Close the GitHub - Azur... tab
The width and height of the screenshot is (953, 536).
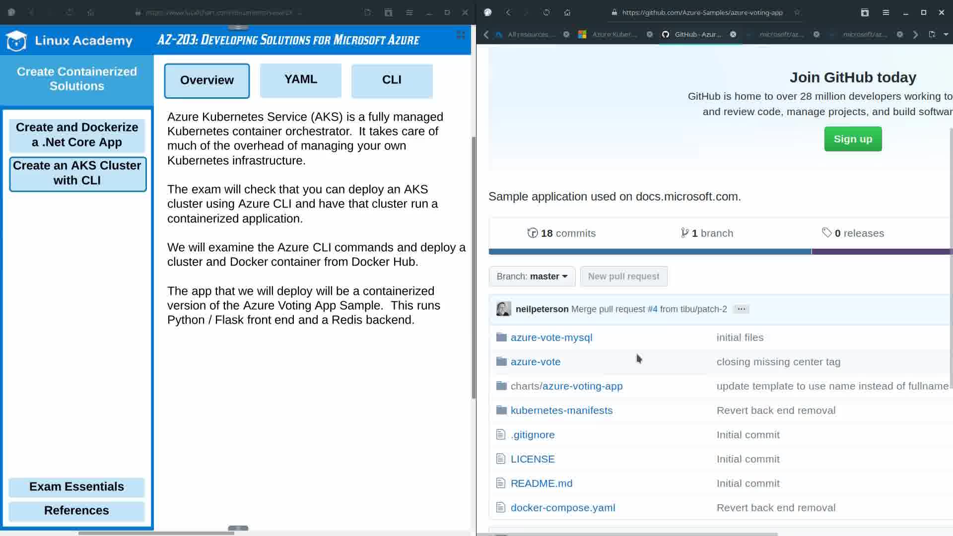click(x=733, y=34)
